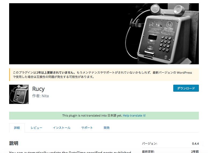The height and width of the screenshot is (153, 208).
Task: Select the 詳細 tab
Action: click(x=17, y=128)
